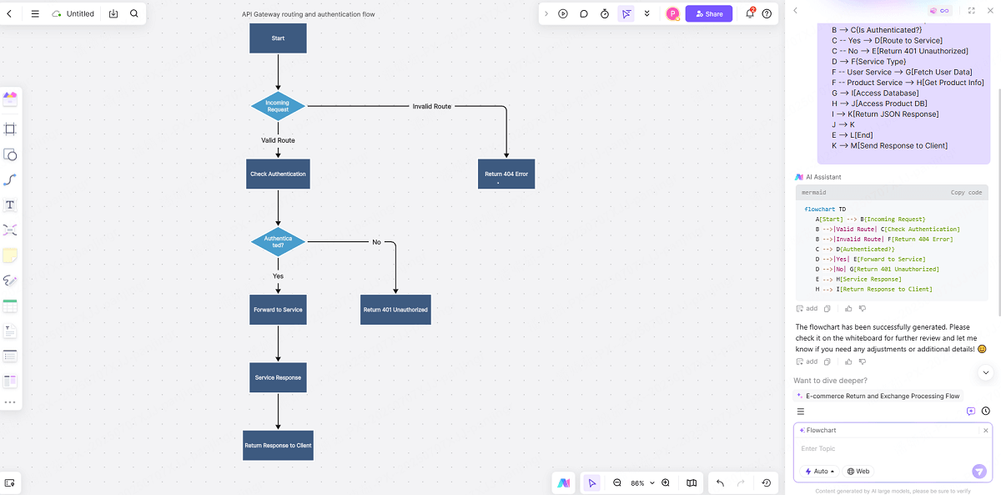Click Copy code on mermaid block
This screenshot has width=1001, height=495.
[966, 193]
